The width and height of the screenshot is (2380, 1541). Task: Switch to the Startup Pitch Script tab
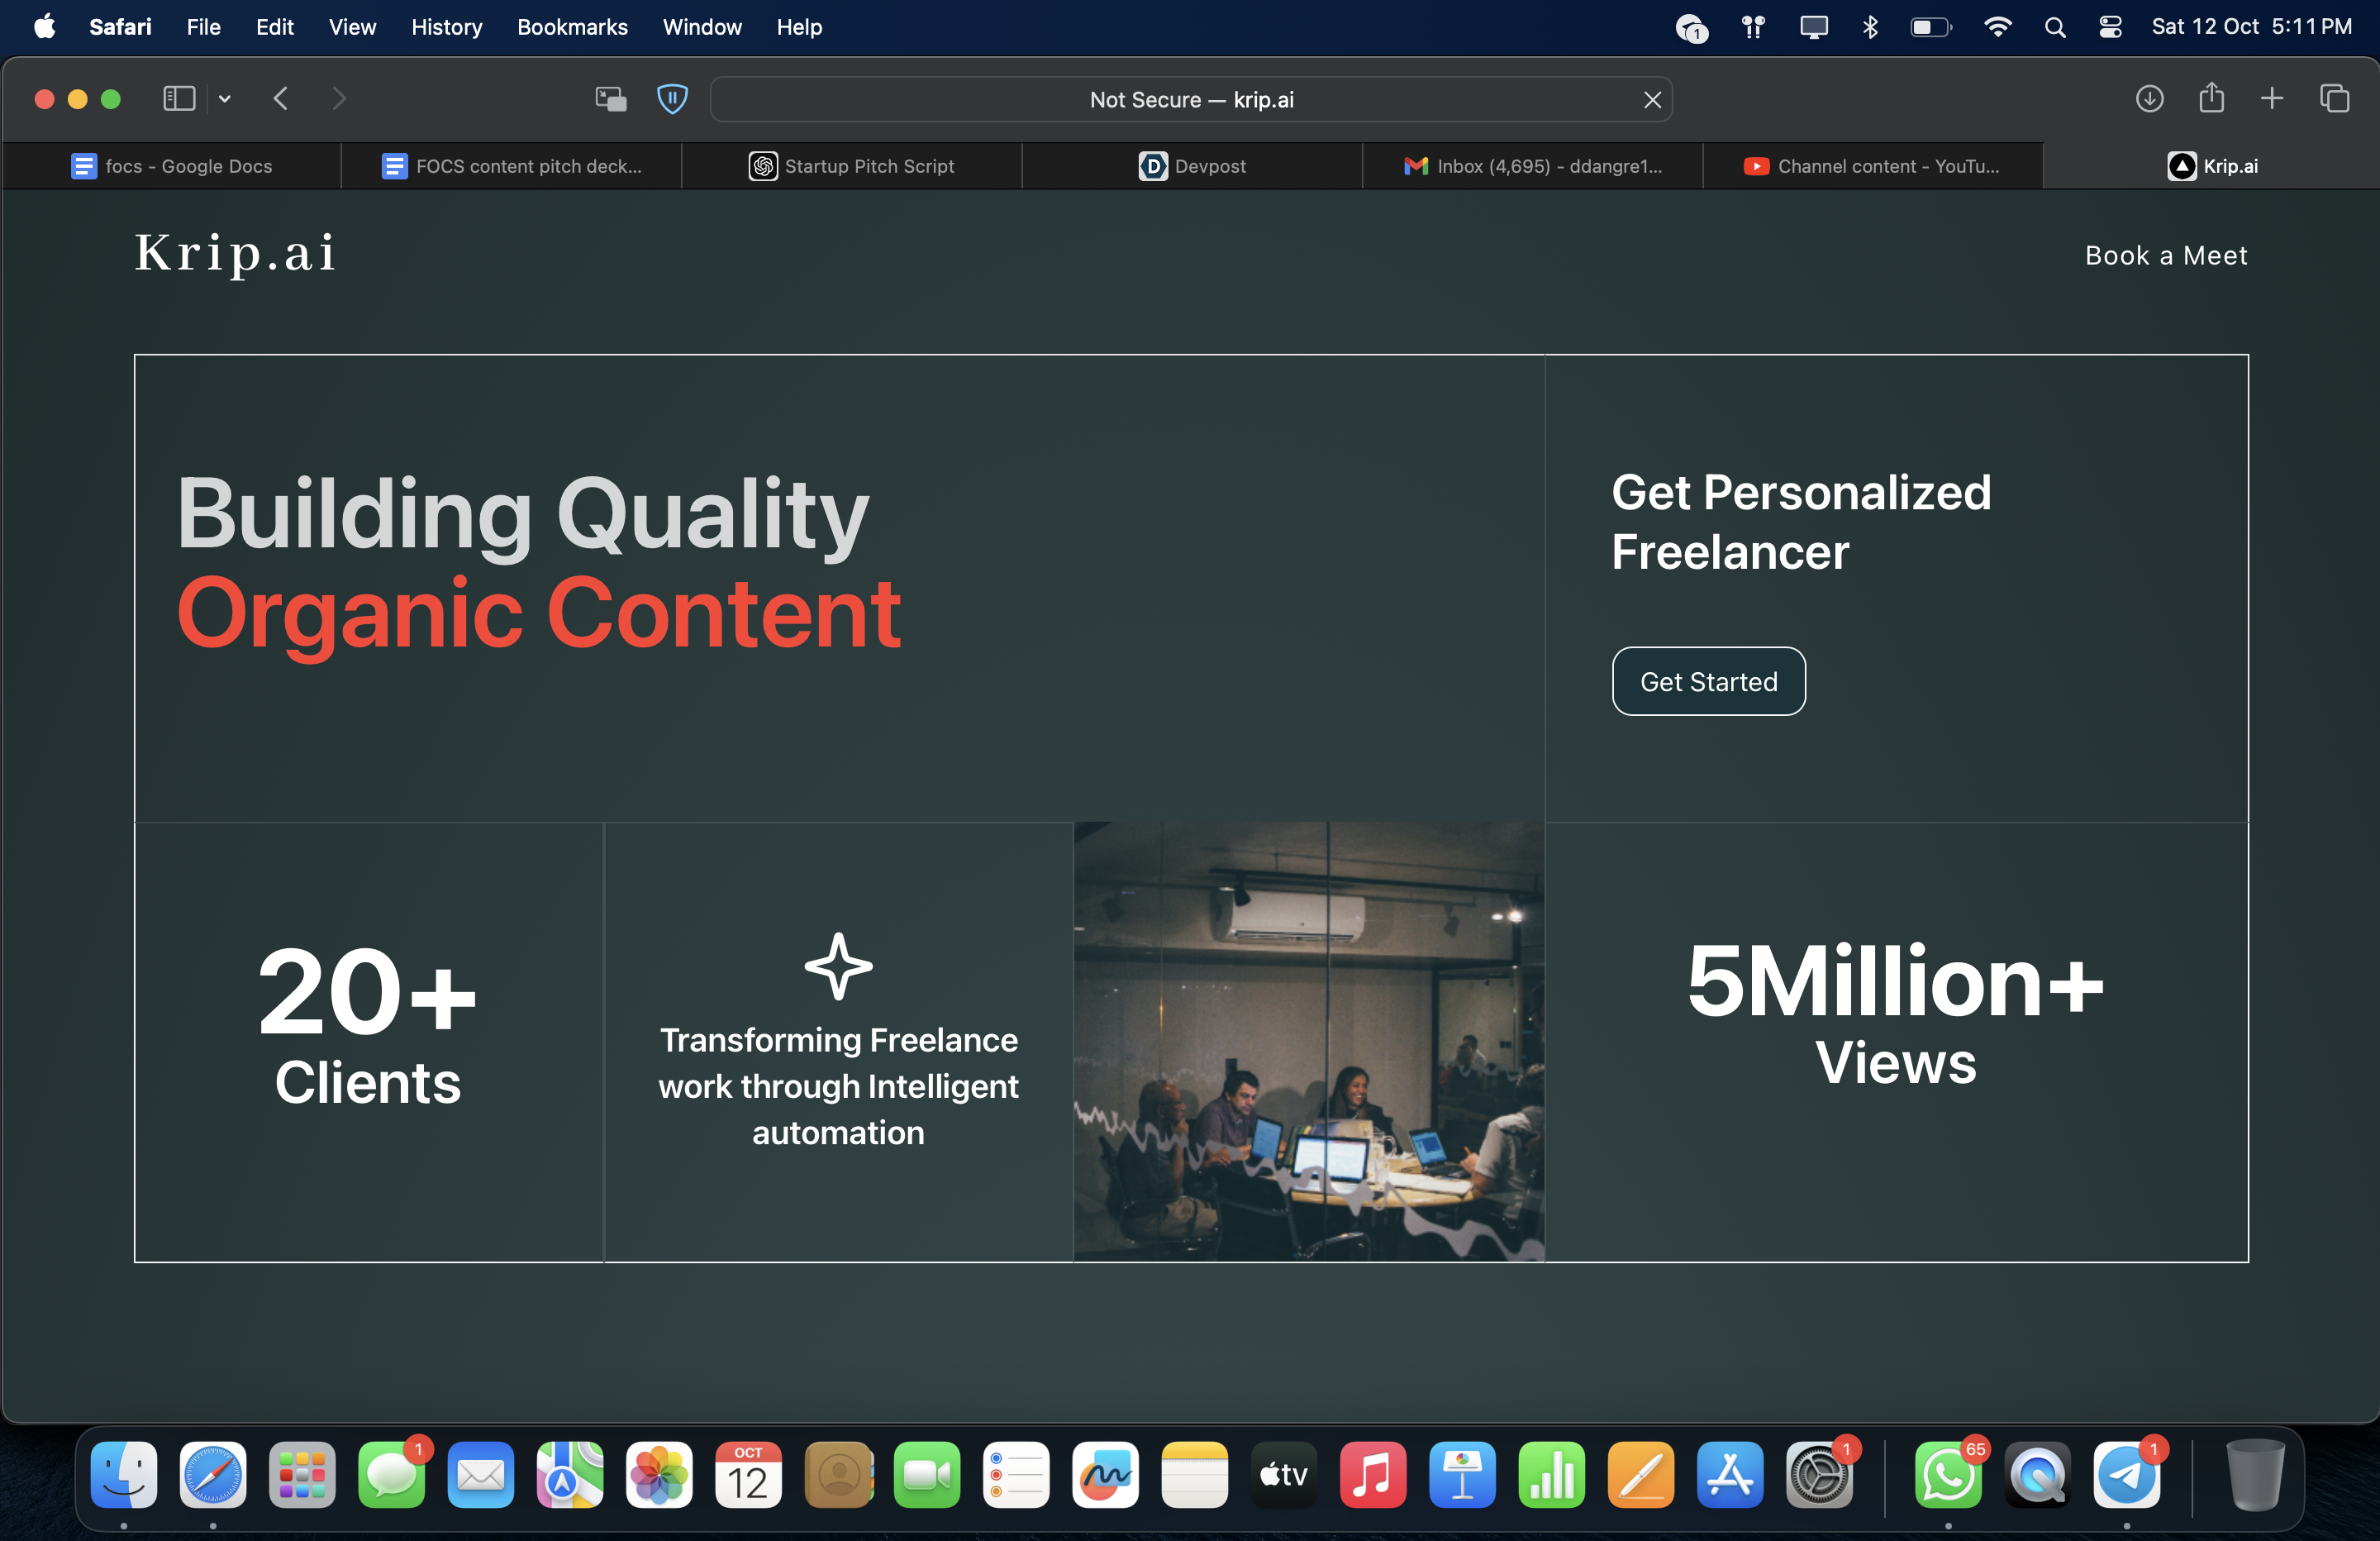point(852,166)
